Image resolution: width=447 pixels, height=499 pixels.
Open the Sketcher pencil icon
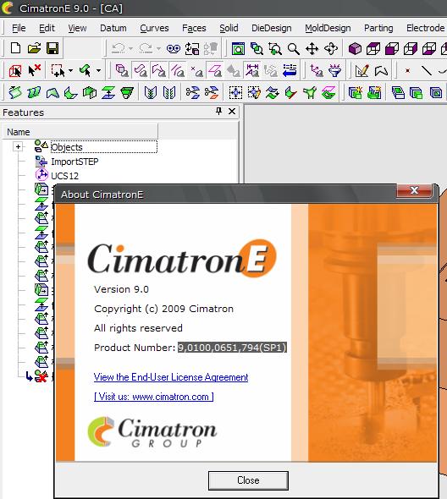tap(362, 71)
